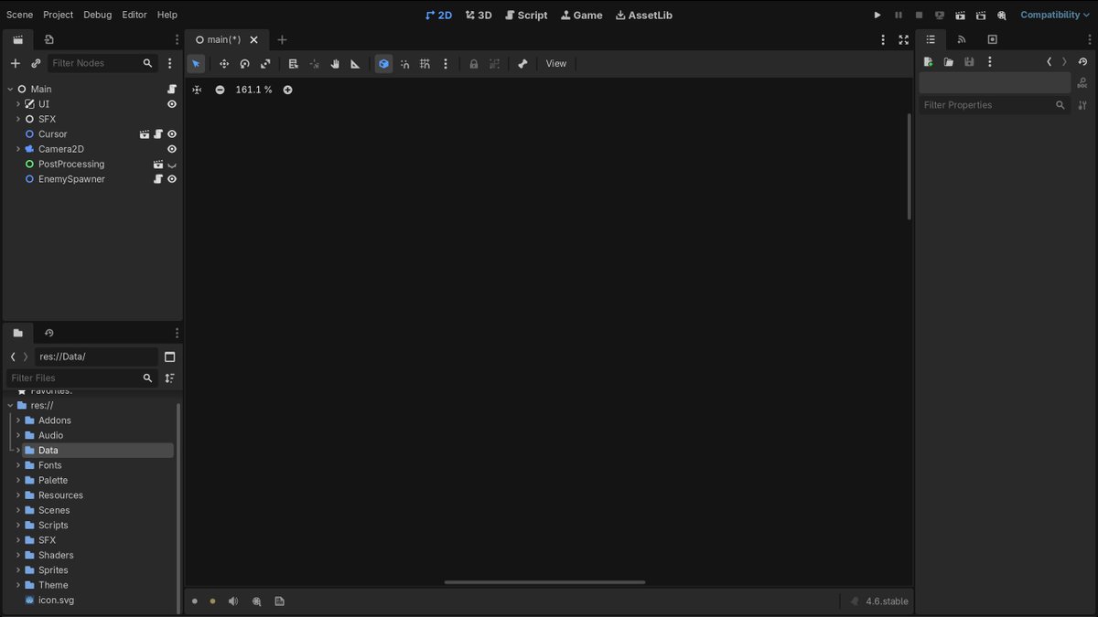Open the EnemySpawner script icon
Screen dimensions: 1098x617
point(158,179)
